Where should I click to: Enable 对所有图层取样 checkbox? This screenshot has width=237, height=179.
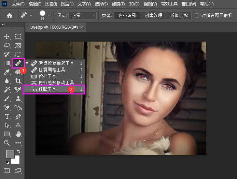click(x=197, y=15)
